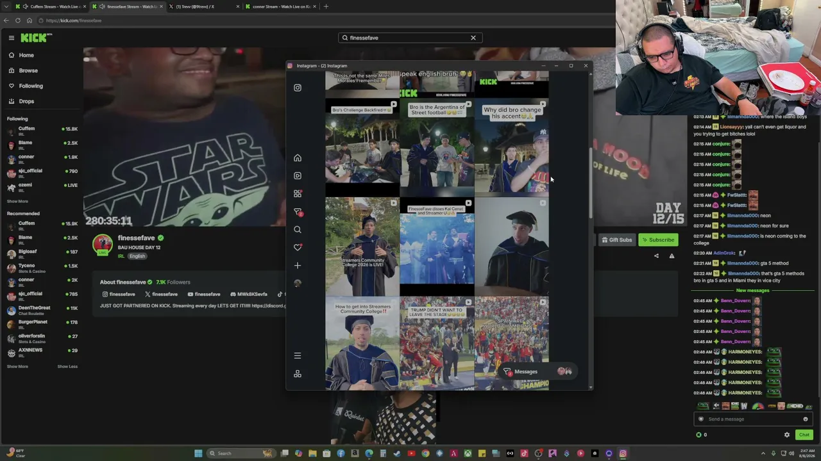The image size is (821, 461).
Task: Toggle the Kick sidebar hamburger menu
Action: [x=11, y=38]
